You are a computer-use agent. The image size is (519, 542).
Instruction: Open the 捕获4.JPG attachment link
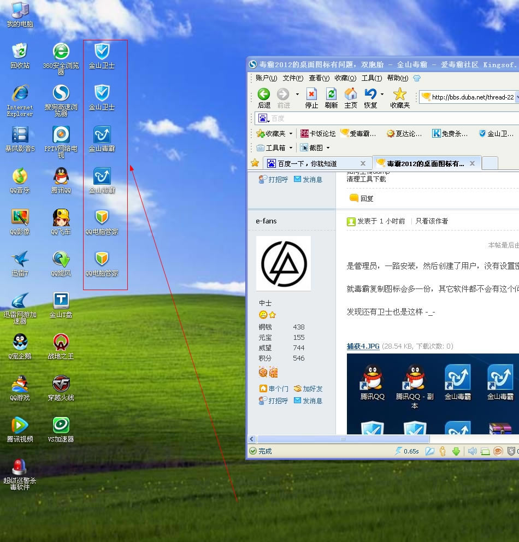pos(363,346)
